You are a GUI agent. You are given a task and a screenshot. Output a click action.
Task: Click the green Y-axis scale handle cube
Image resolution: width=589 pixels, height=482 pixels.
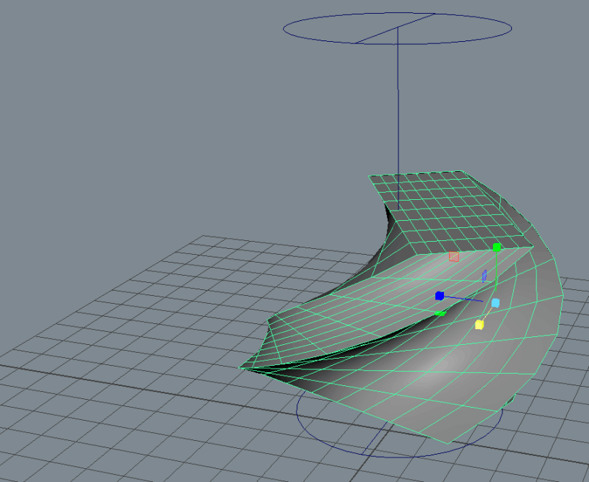(497, 247)
